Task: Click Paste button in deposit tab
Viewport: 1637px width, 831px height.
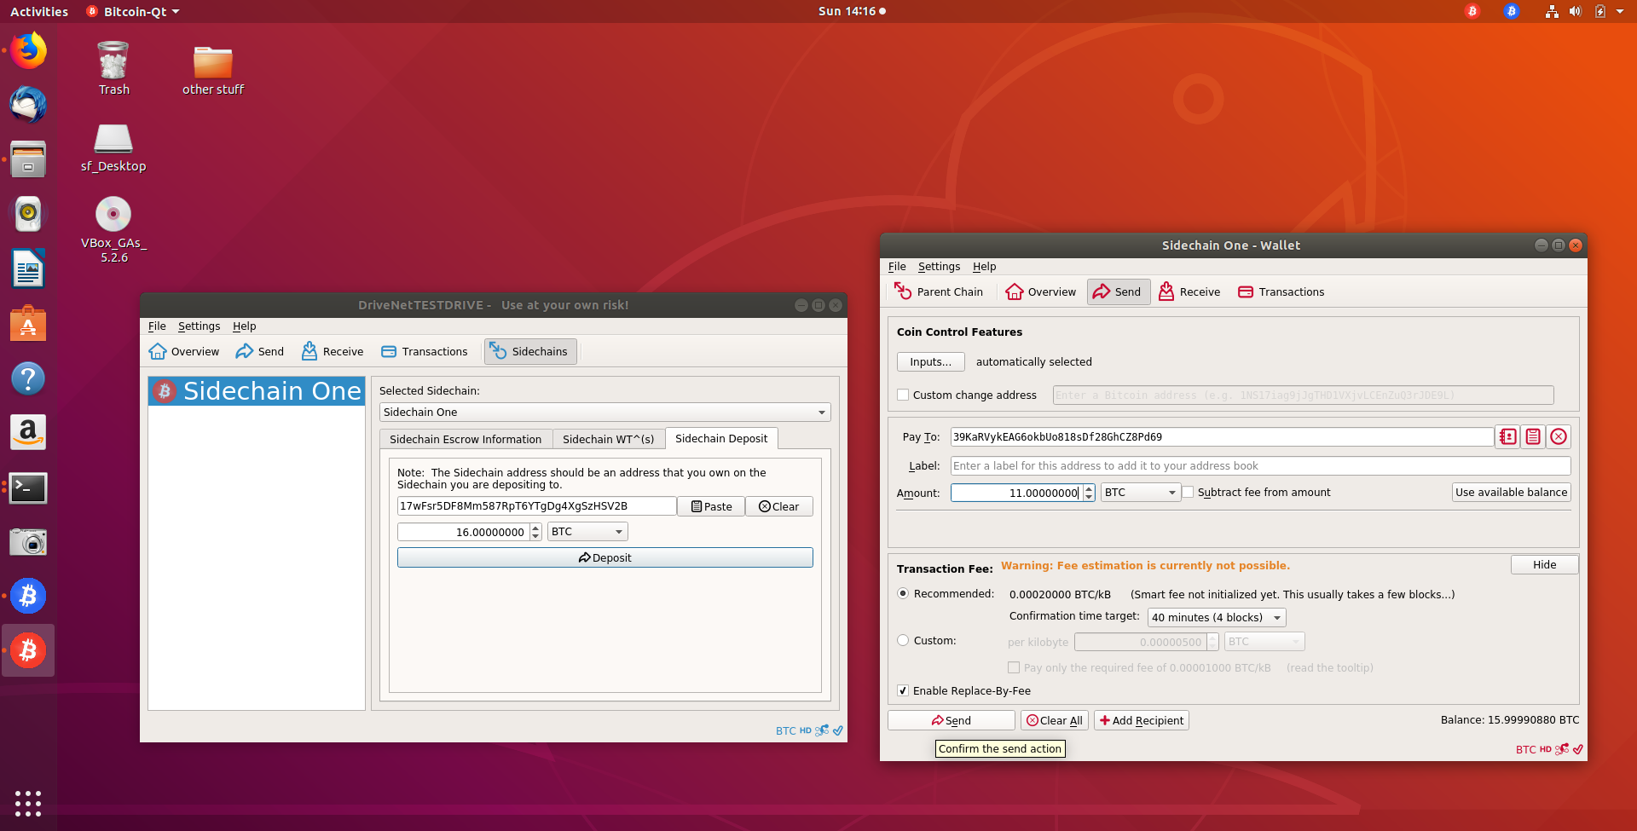Action: tap(711, 506)
